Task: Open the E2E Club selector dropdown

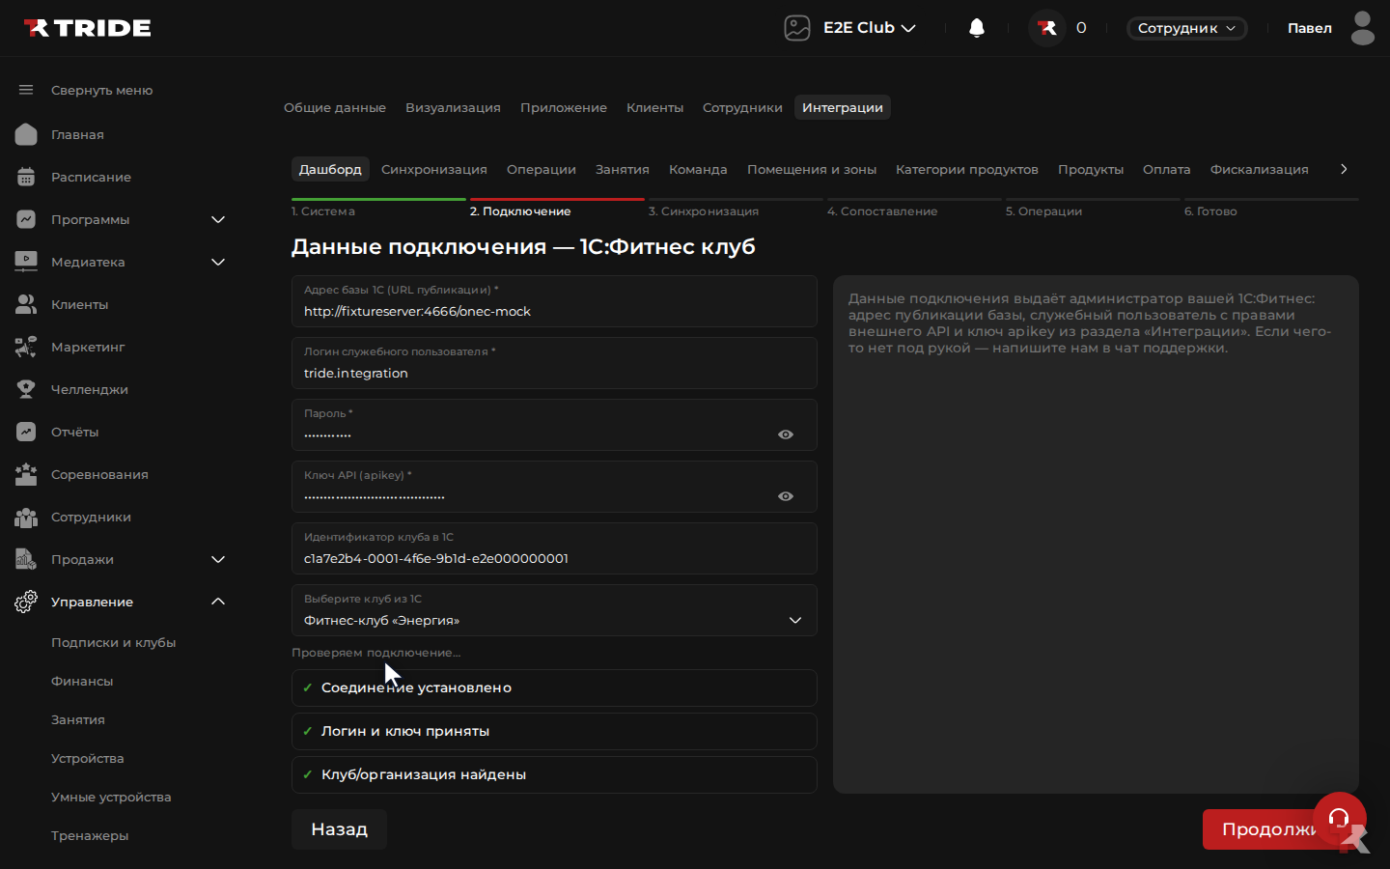Action: (869, 28)
